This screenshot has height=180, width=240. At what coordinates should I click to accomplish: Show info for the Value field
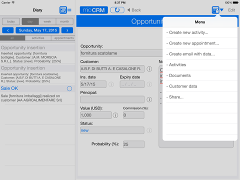[115, 115]
